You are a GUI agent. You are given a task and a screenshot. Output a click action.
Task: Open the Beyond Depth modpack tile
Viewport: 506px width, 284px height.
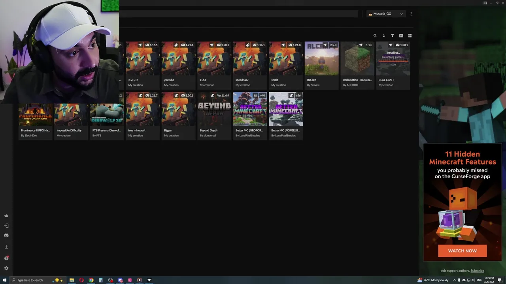(214, 116)
